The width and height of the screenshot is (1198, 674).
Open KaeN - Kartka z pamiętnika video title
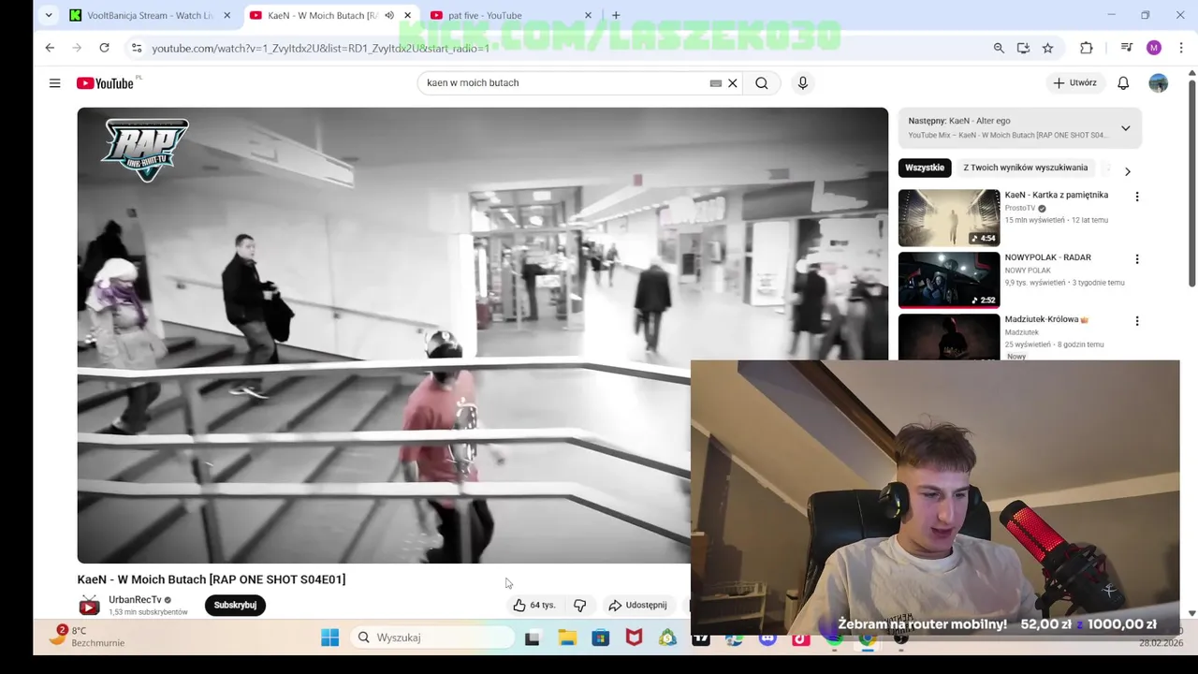coord(1057,195)
